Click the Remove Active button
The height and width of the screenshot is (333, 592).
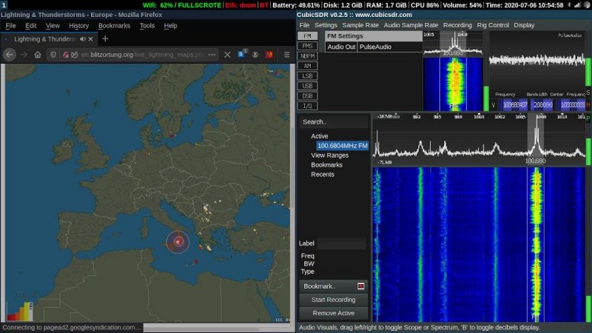333,314
